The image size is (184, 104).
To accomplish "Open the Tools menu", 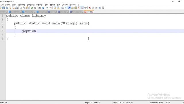I will (x=46, y=5).
